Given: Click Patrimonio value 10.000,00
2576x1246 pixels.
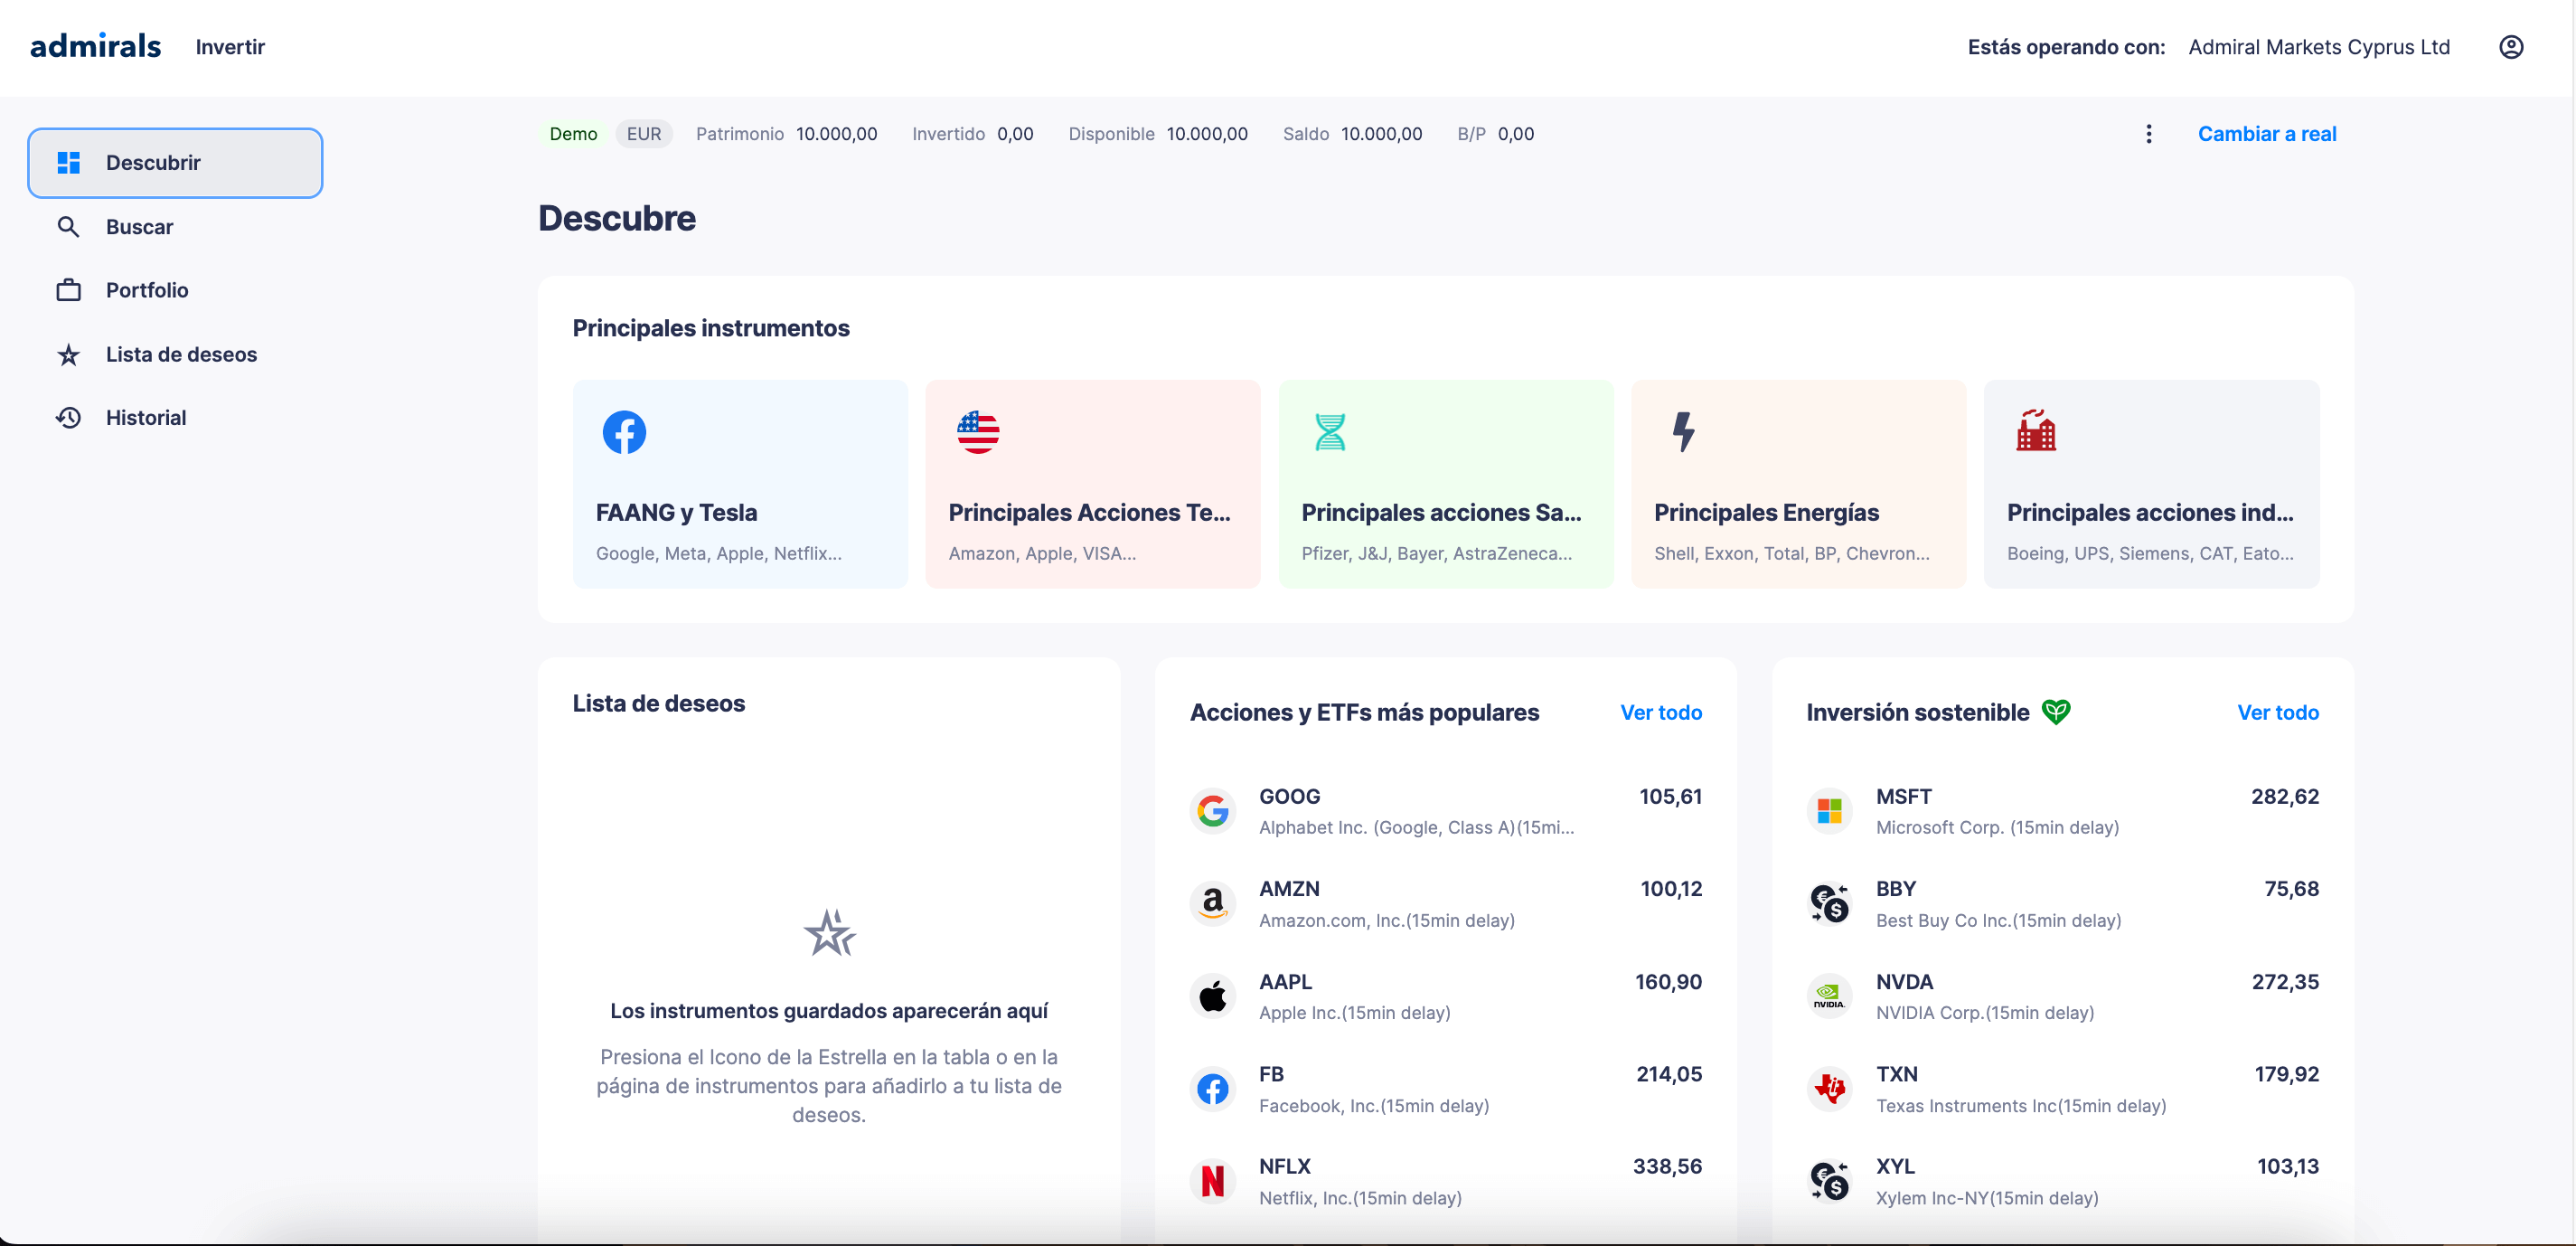Looking at the screenshot, I should 836,134.
